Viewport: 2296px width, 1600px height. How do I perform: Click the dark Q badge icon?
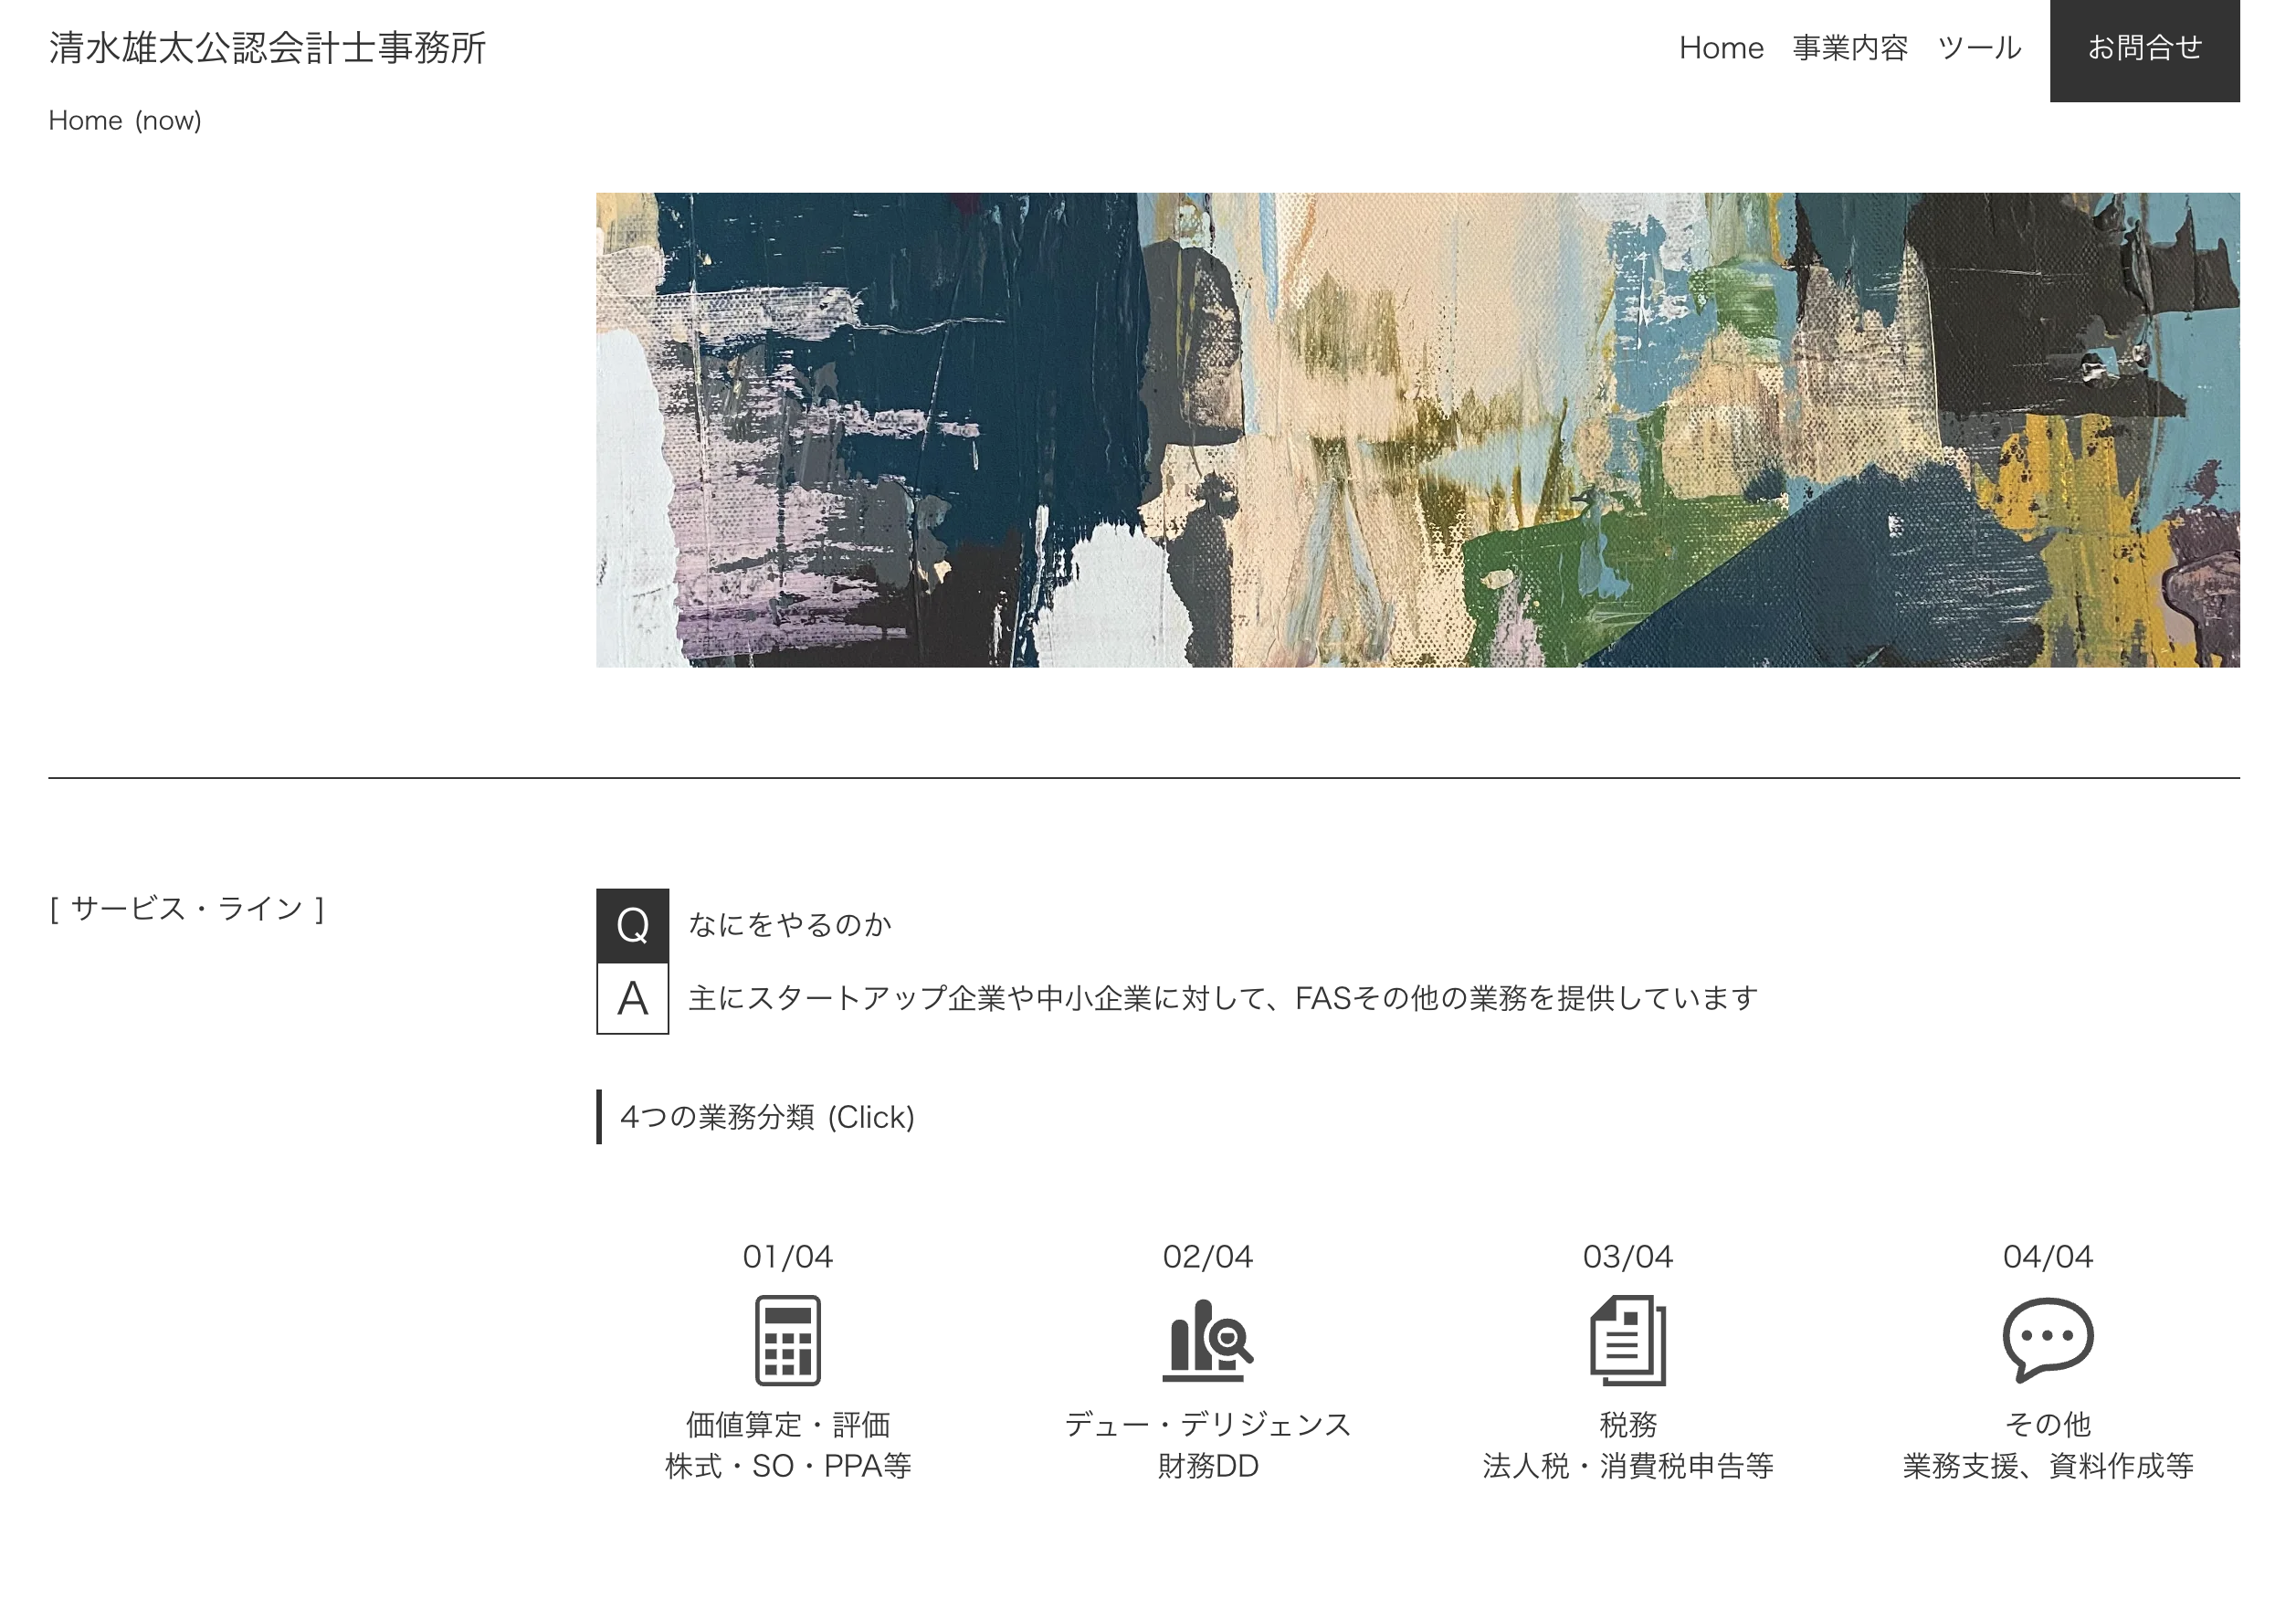(632, 925)
